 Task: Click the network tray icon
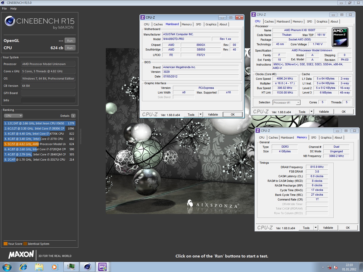pyautogui.click(x=329, y=267)
